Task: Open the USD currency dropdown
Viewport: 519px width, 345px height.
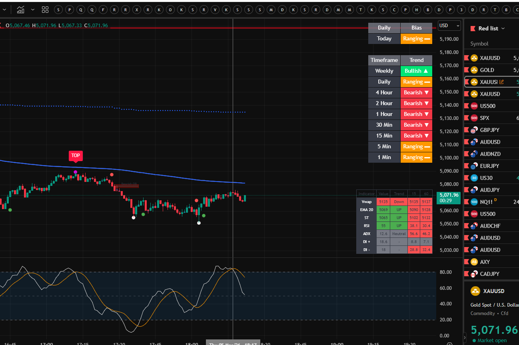Action: click(x=449, y=26)
